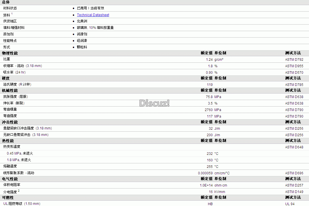Click the 电气性能 section header
Viewport: 309px width, 206px height.
tap(10, 179)
